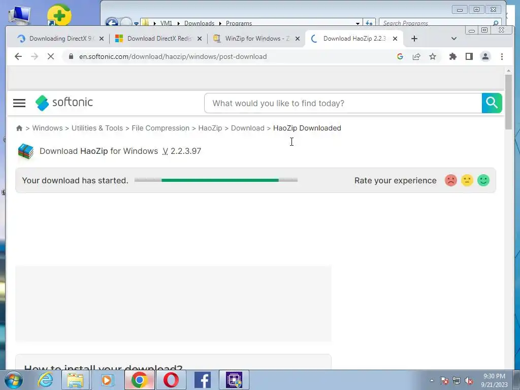
Task: Click the green search magnifier button
Action: coord(492,103)
